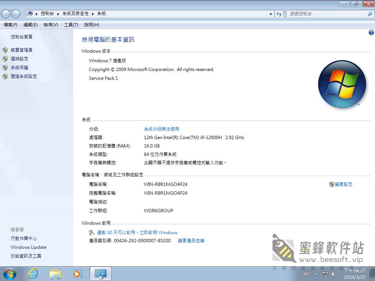The image size is (375, 281).
Task: Click the refresh button
Action: (x=279, y=14)
